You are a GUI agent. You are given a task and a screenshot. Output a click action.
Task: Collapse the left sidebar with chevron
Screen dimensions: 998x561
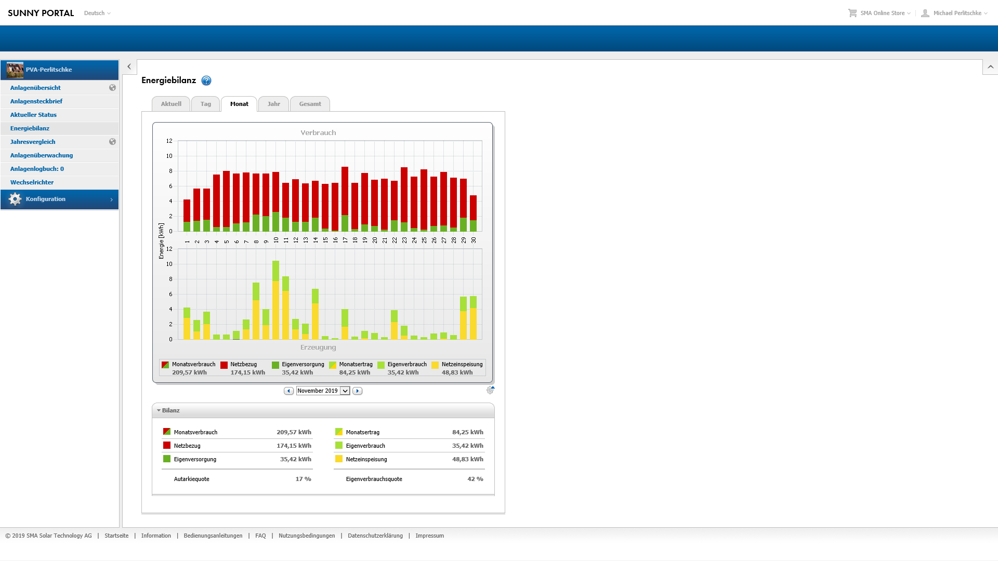129,66
